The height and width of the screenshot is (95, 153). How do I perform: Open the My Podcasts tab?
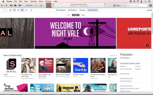[x=61, y=10]
